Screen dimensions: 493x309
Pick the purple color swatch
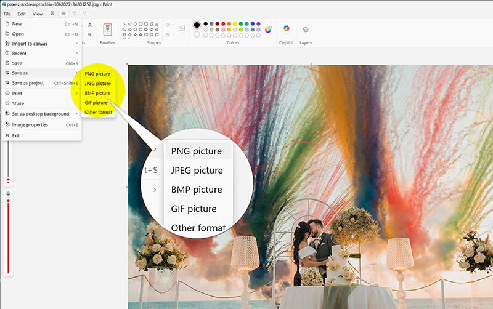(x=258, y=23)
